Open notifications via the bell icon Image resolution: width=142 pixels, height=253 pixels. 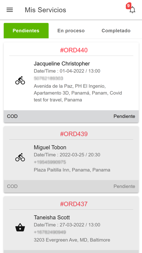[132, 10]
